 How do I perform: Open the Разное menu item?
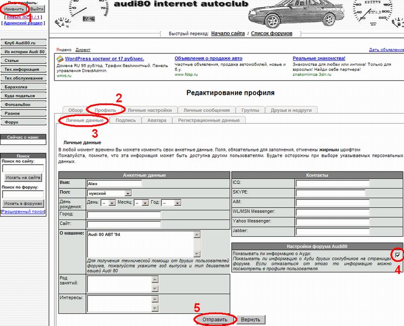[x=24, y=114]
